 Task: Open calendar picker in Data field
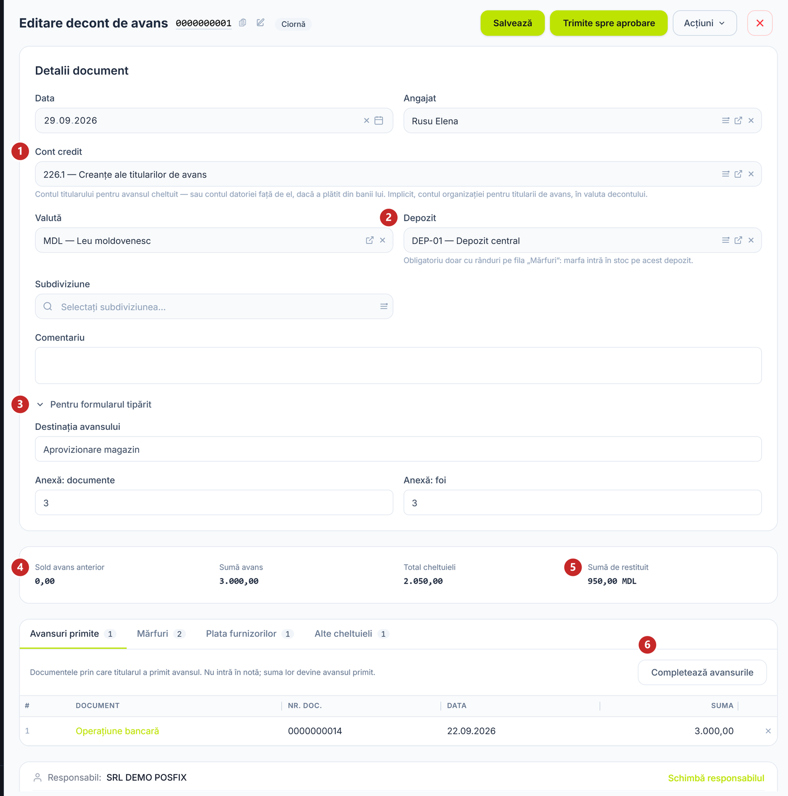click(x=379, y=120)
